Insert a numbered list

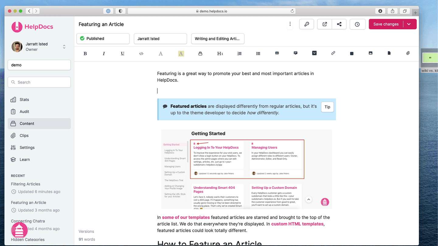click(239, 53)
